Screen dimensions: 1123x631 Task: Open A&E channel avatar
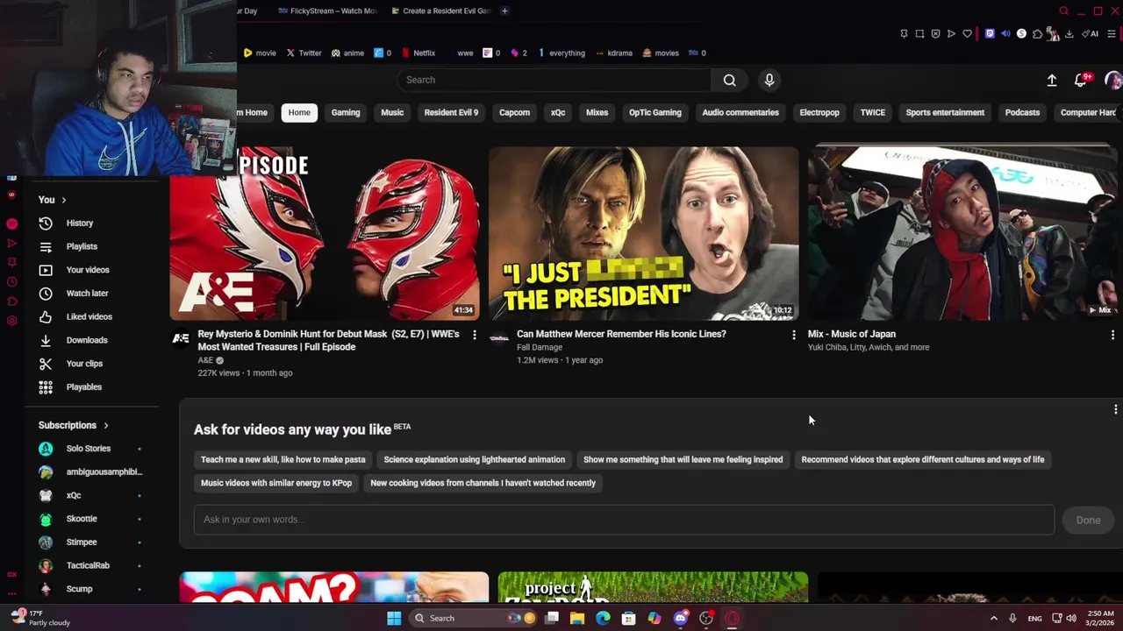181,338
